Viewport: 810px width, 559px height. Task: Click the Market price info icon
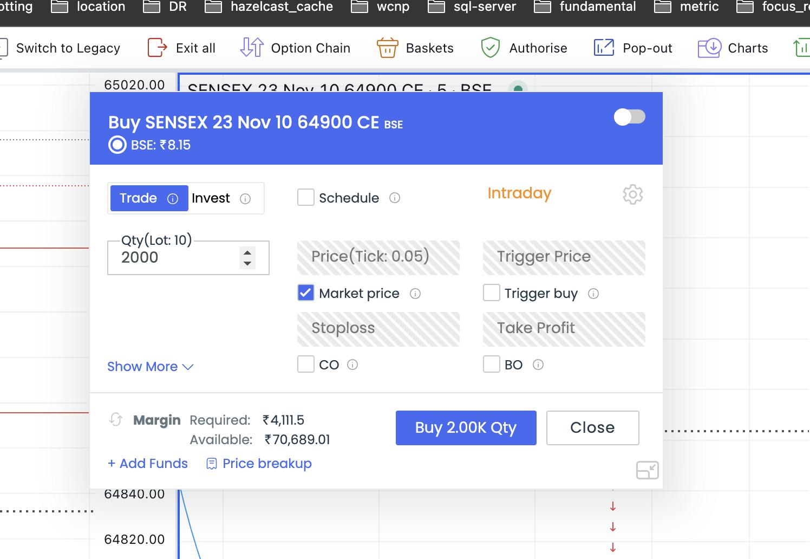tap(415, 294)
